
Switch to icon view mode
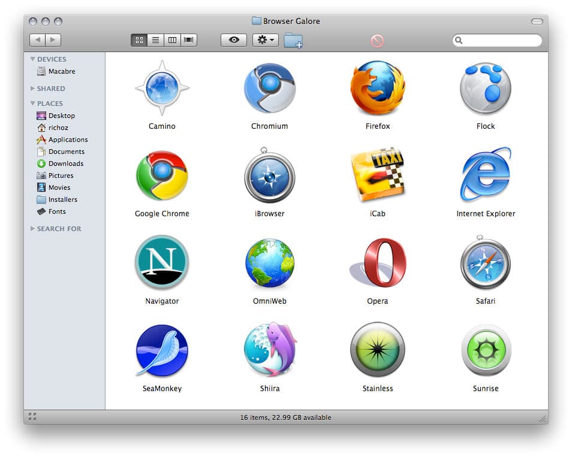[139, 40]
